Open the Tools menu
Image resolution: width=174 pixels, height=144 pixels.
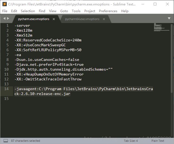click(76, 11)
